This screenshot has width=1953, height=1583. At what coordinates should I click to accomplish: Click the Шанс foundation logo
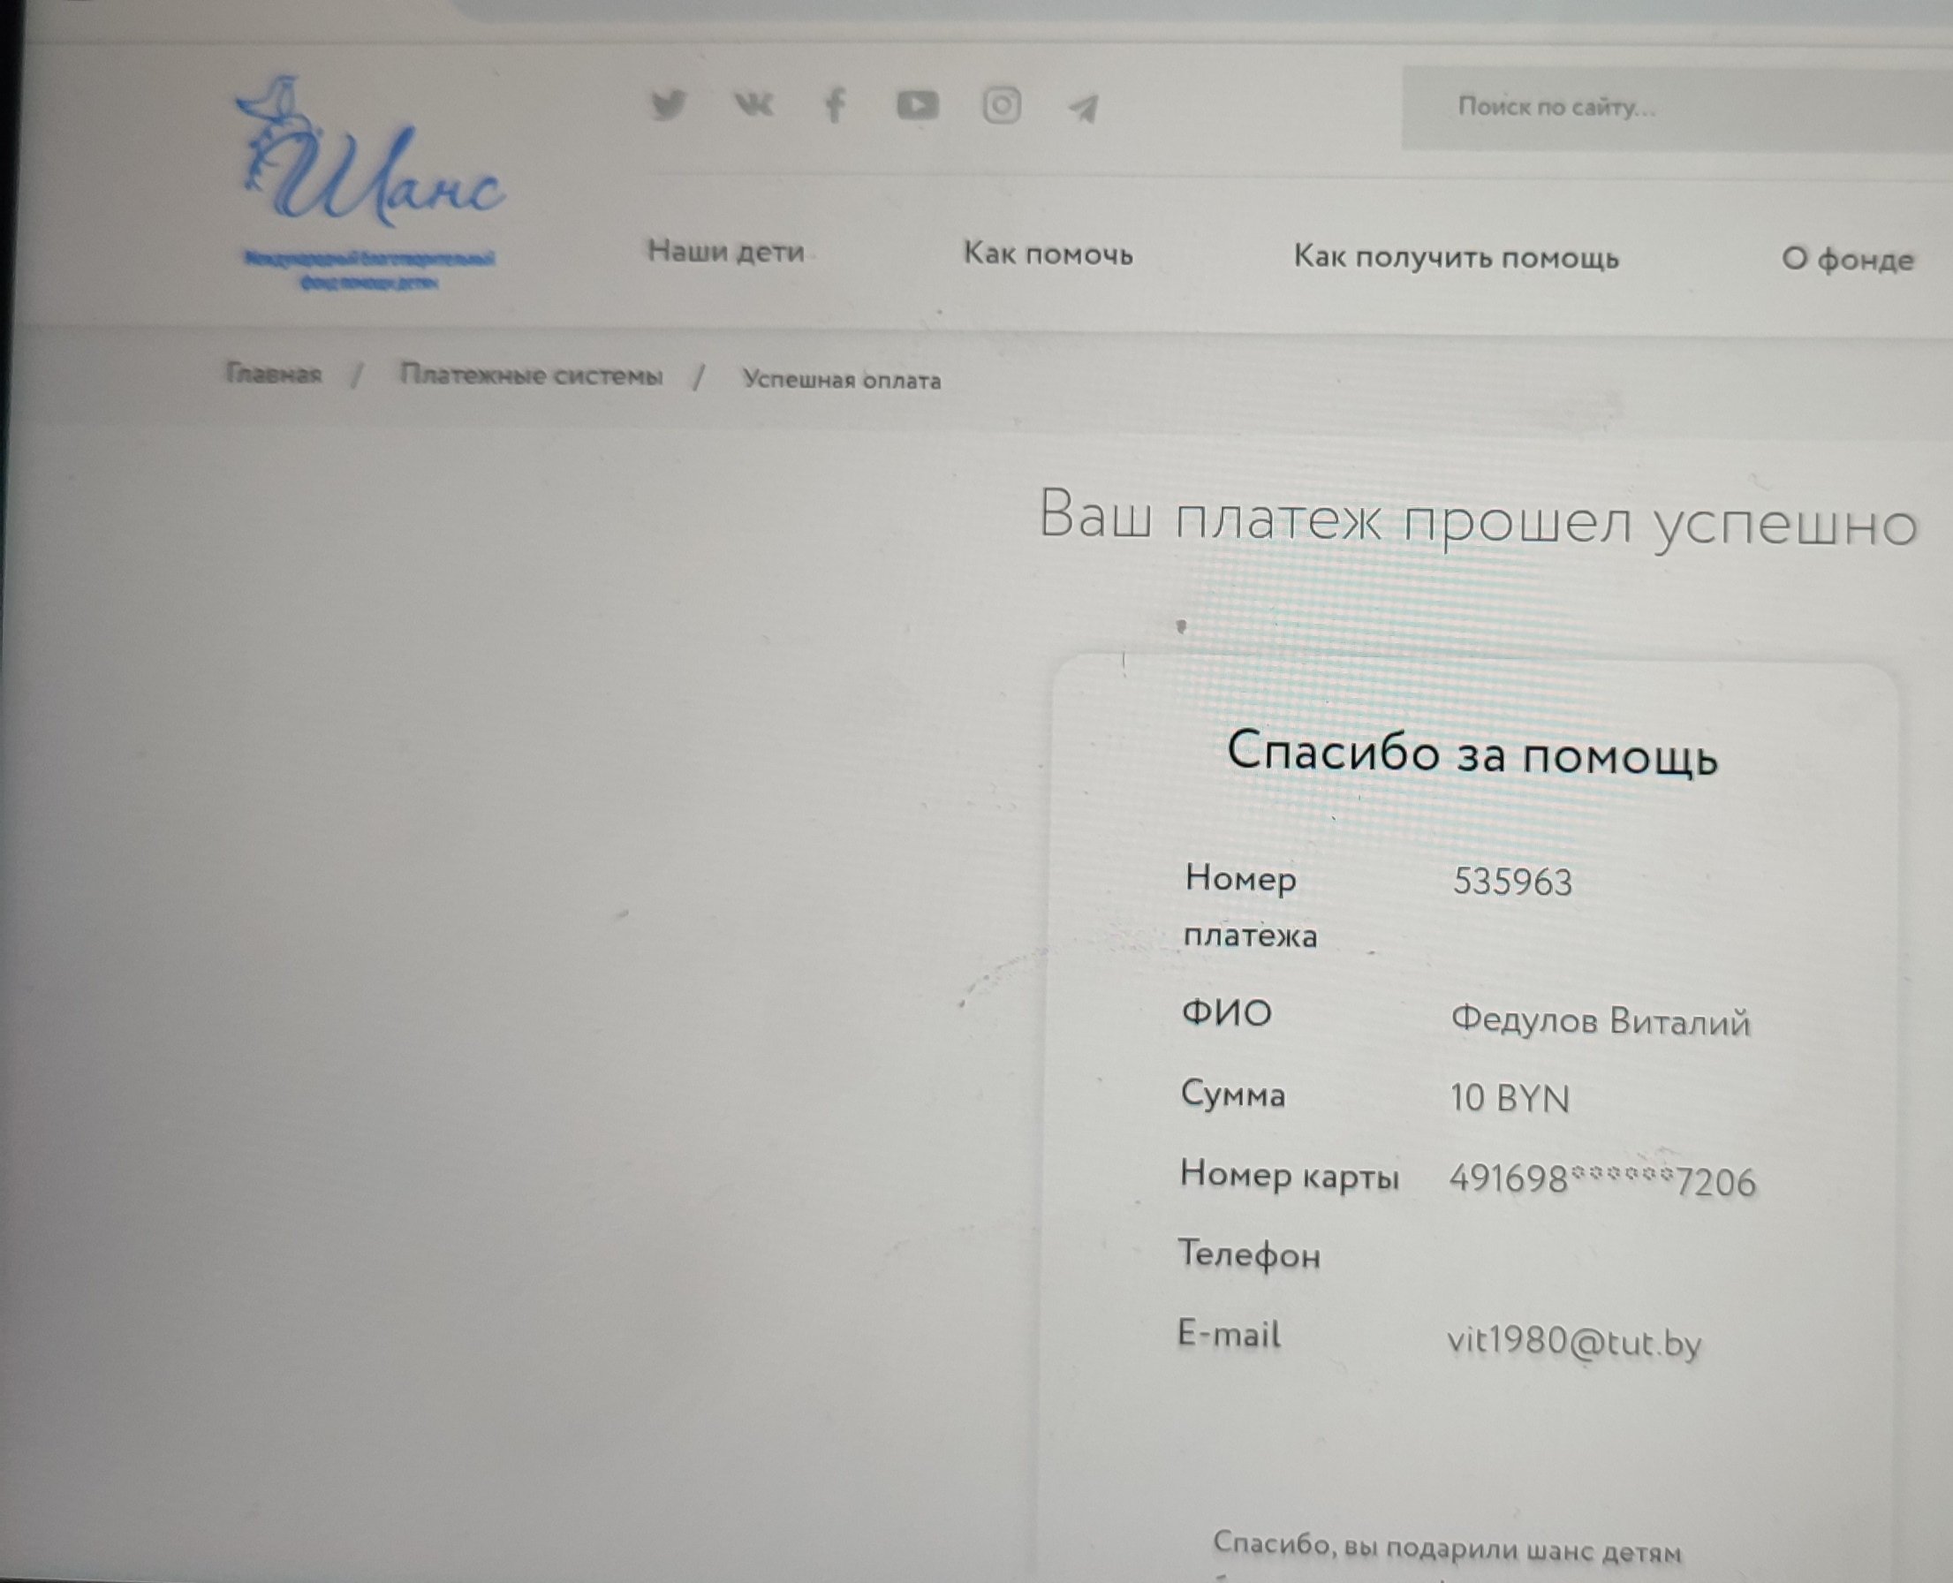pyautogui.click(x=370, y=182)
